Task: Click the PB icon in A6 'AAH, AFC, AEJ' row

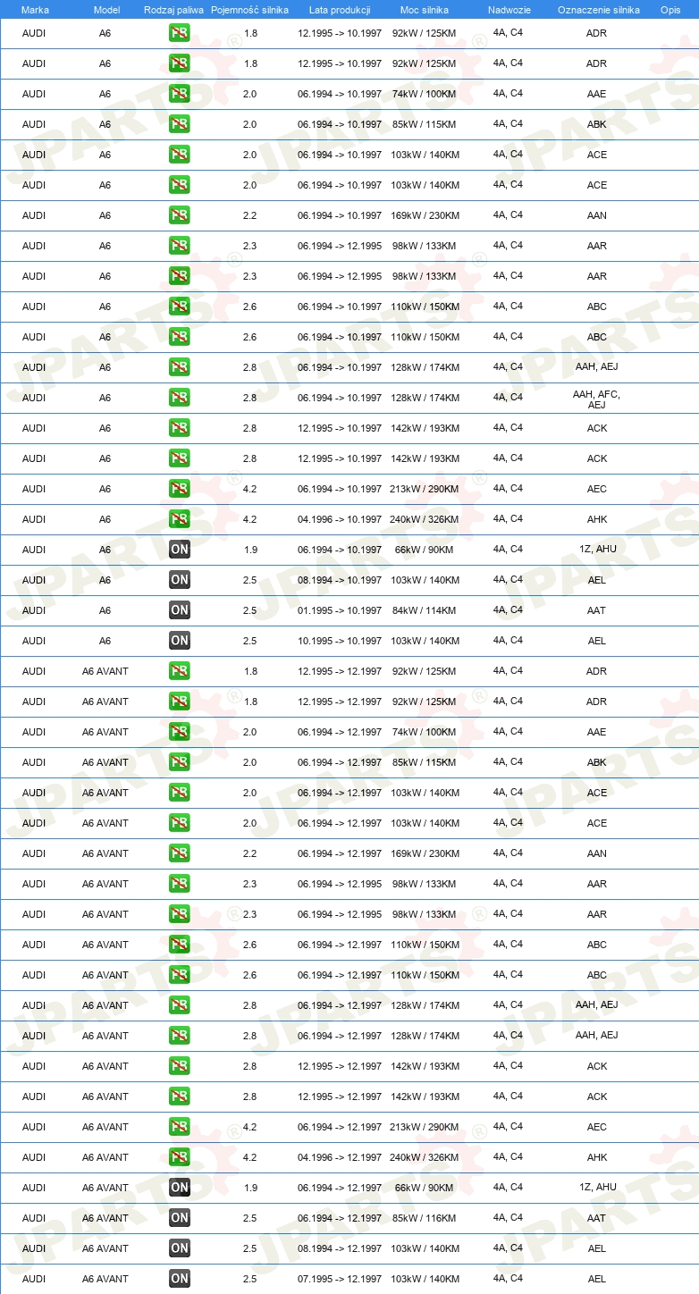Action: [x=180, y=398]
